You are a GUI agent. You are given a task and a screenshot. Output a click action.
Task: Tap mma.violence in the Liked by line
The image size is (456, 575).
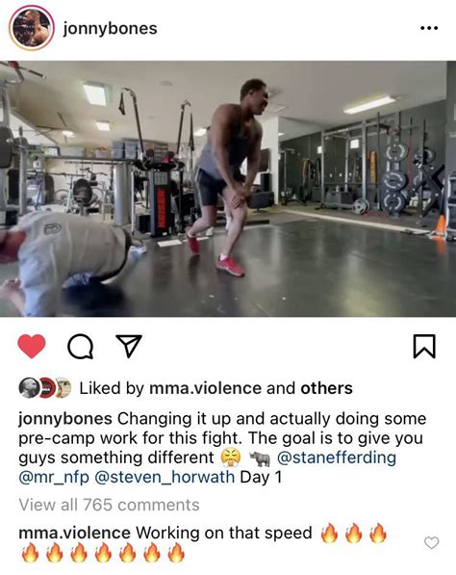[205, 388]
